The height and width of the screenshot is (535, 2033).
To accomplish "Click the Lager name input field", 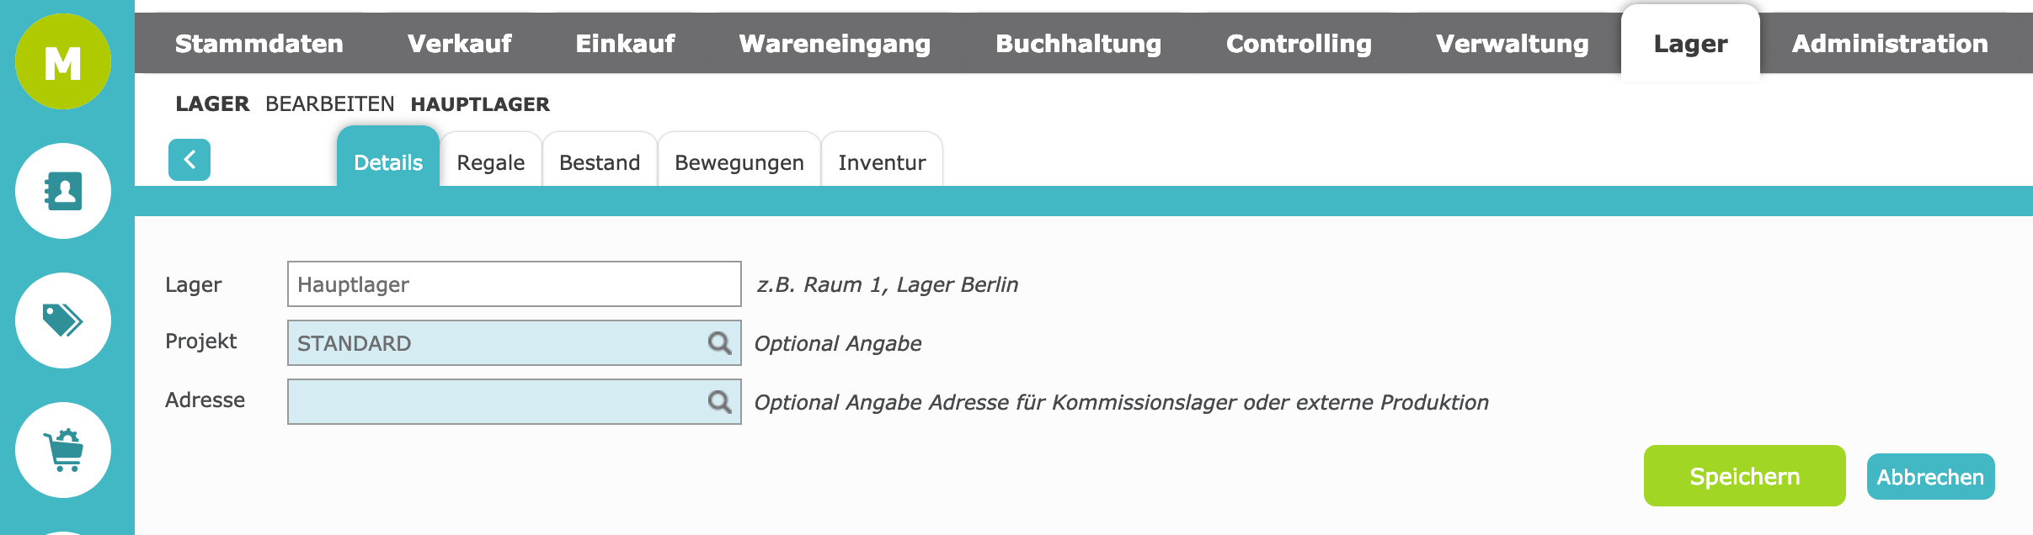I will (x=514, y=284).
